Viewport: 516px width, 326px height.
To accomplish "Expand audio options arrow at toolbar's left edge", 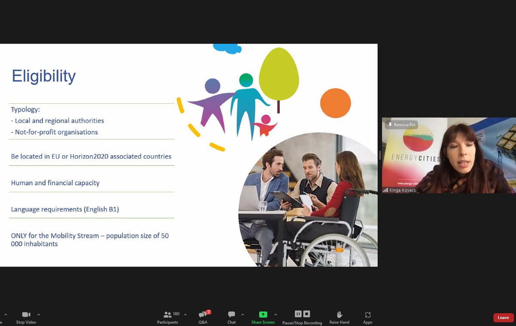I will click(x=6, y=314).
